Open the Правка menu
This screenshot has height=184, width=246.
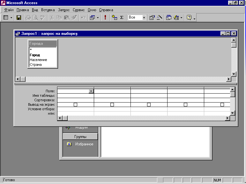tap(23, 10)
